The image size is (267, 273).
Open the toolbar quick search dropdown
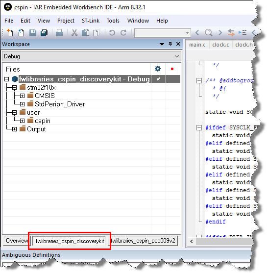(187, 33)
